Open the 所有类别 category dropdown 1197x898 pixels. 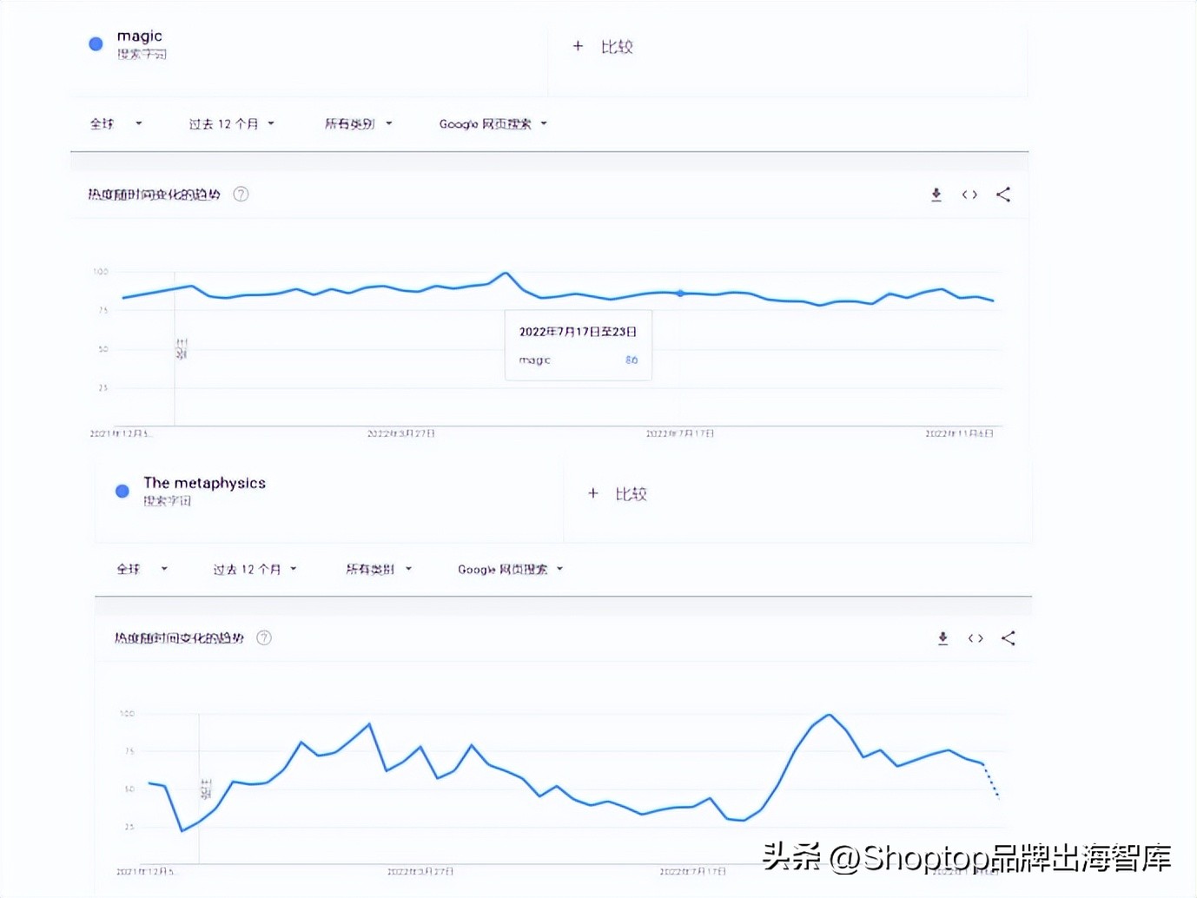pyautogui.click(x=358, y=123)
